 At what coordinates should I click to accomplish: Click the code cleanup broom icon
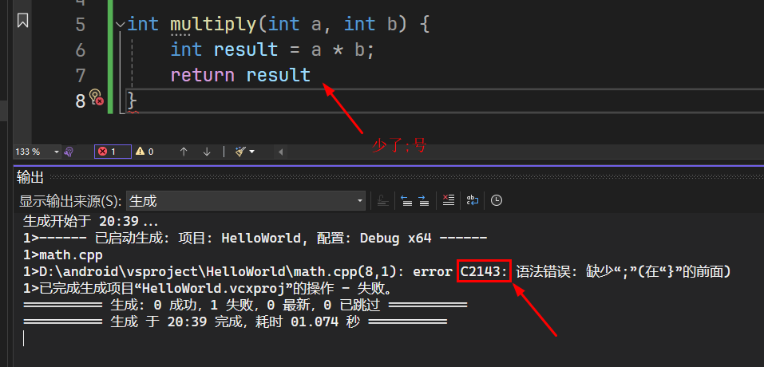point(239,152)
